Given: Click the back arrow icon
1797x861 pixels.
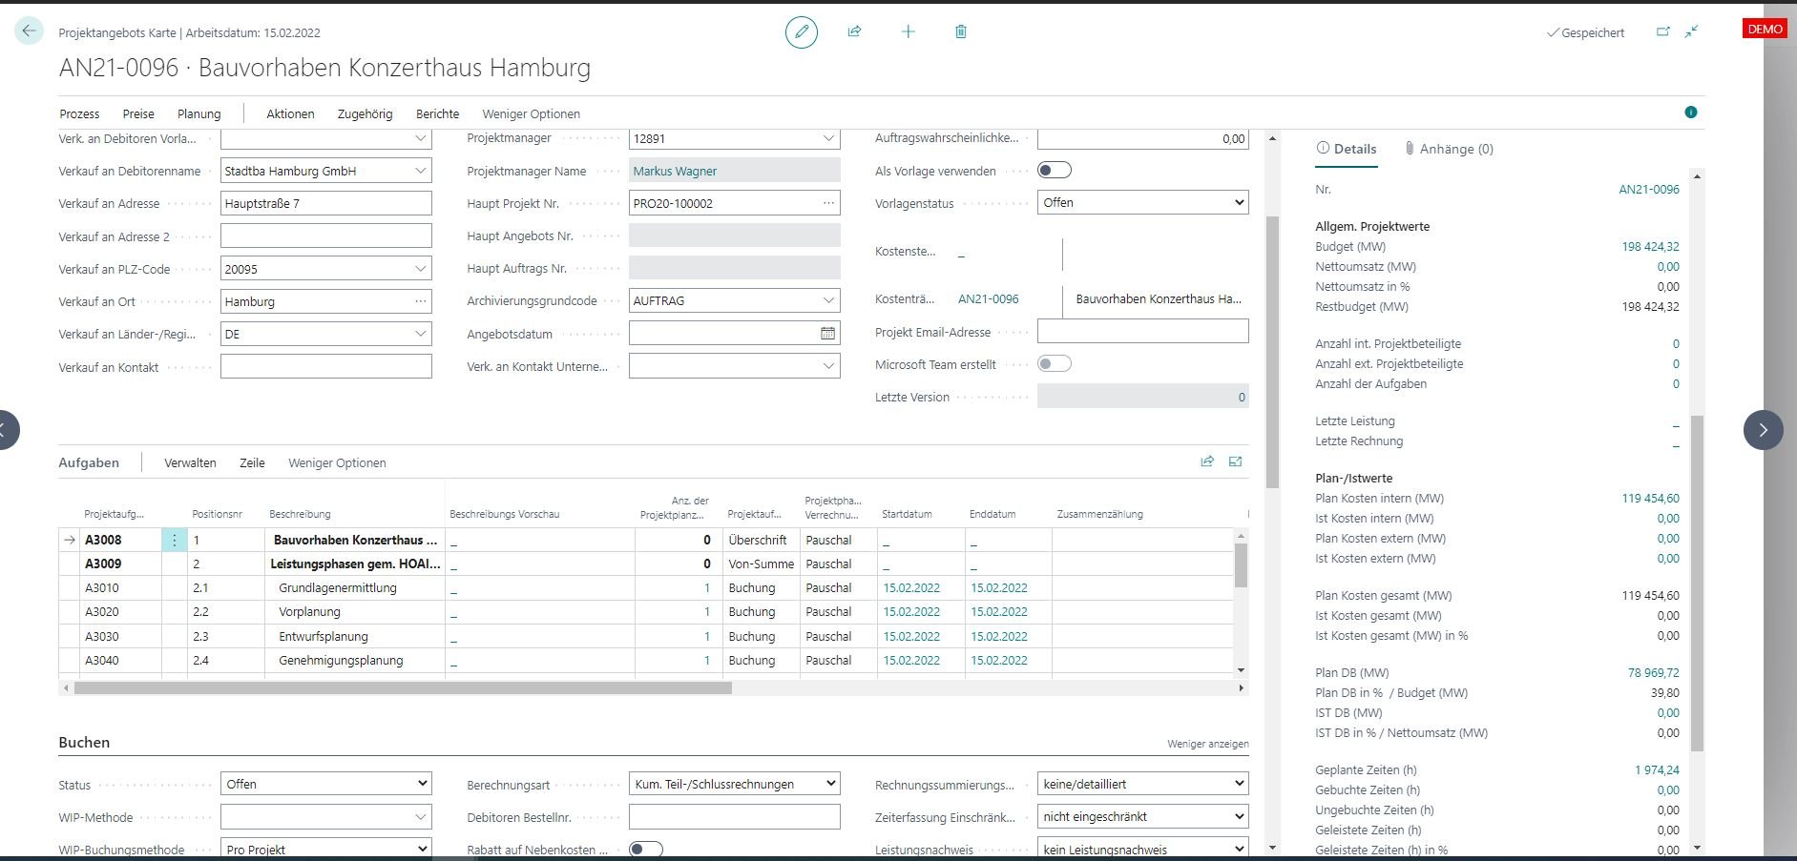Looking at the screenshot, I should click(29, 31).
